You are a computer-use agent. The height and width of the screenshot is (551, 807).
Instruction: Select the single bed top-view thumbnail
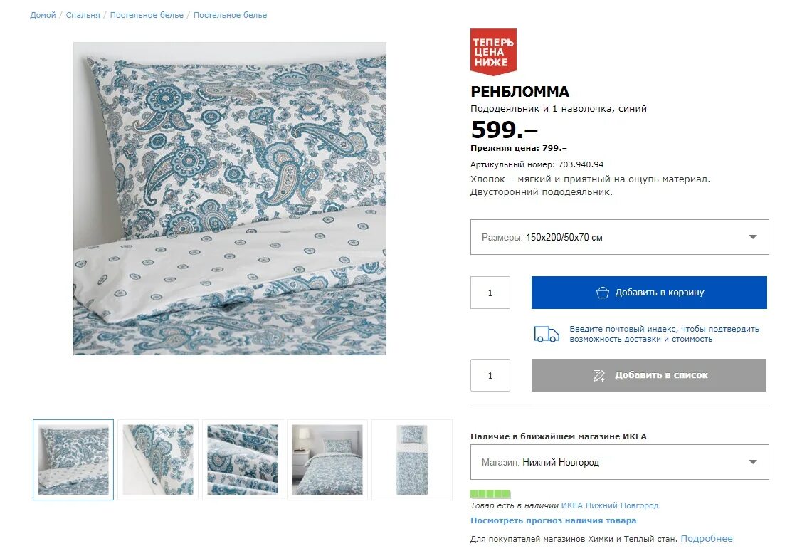click(x=412, y=460)
